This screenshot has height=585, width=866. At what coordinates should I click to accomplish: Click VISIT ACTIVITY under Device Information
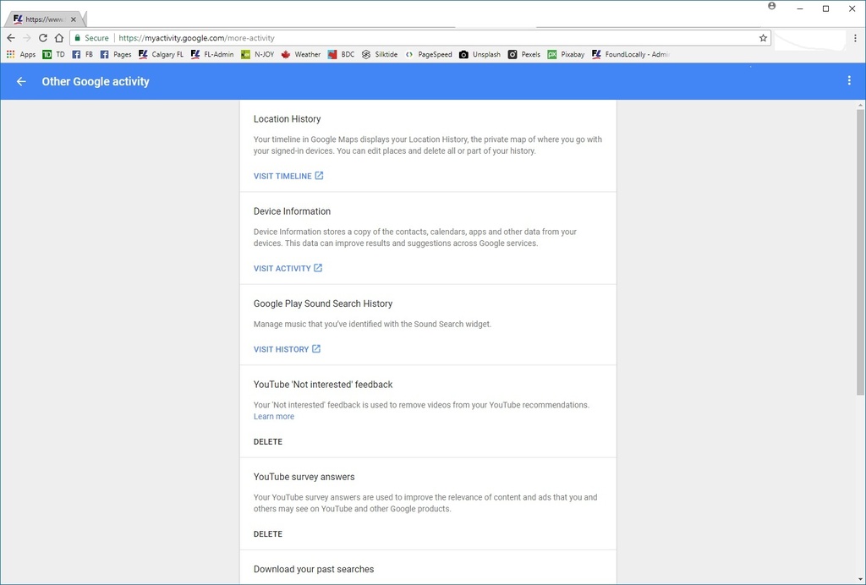coord(288,268)
